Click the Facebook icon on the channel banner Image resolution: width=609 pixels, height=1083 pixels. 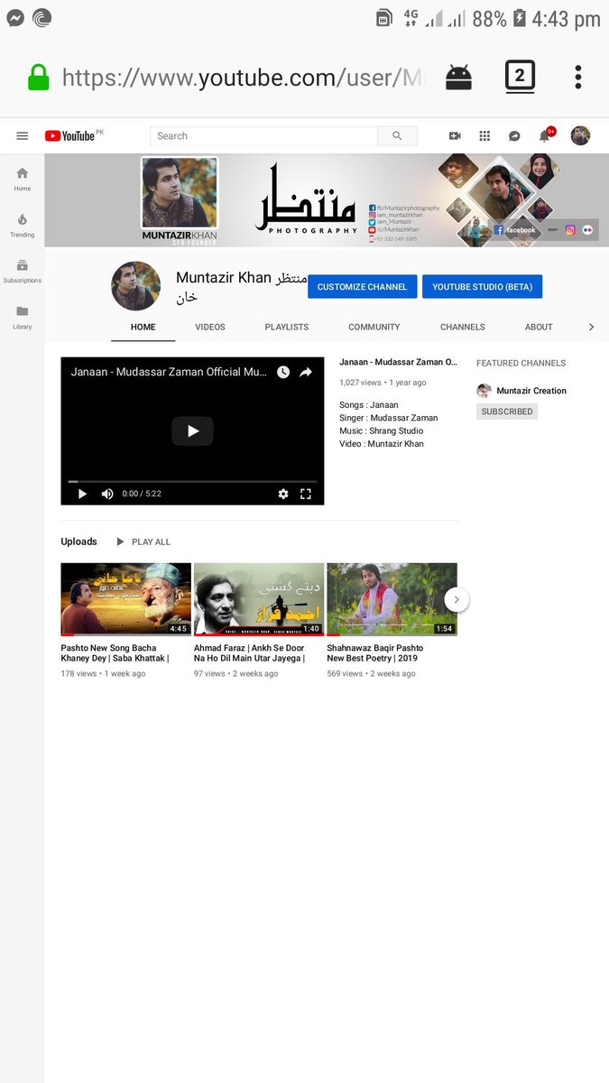click(x=498, y=230)
